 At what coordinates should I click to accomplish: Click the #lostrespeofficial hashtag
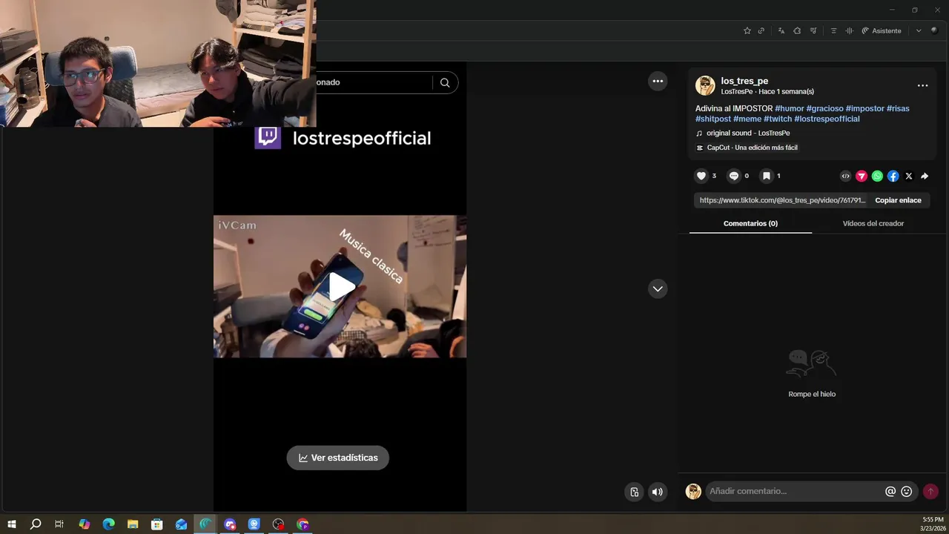coord(827,119)
